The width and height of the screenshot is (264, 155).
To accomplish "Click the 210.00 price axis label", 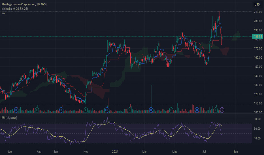I will coord(258,12).
